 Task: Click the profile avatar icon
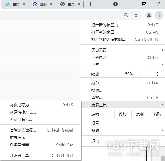tap(149, 15)
